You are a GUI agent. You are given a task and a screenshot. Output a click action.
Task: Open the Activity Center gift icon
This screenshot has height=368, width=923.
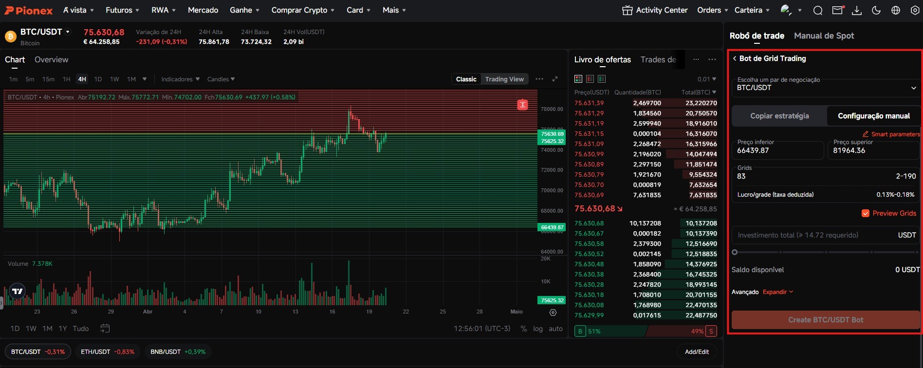click(x=627, y=10)
